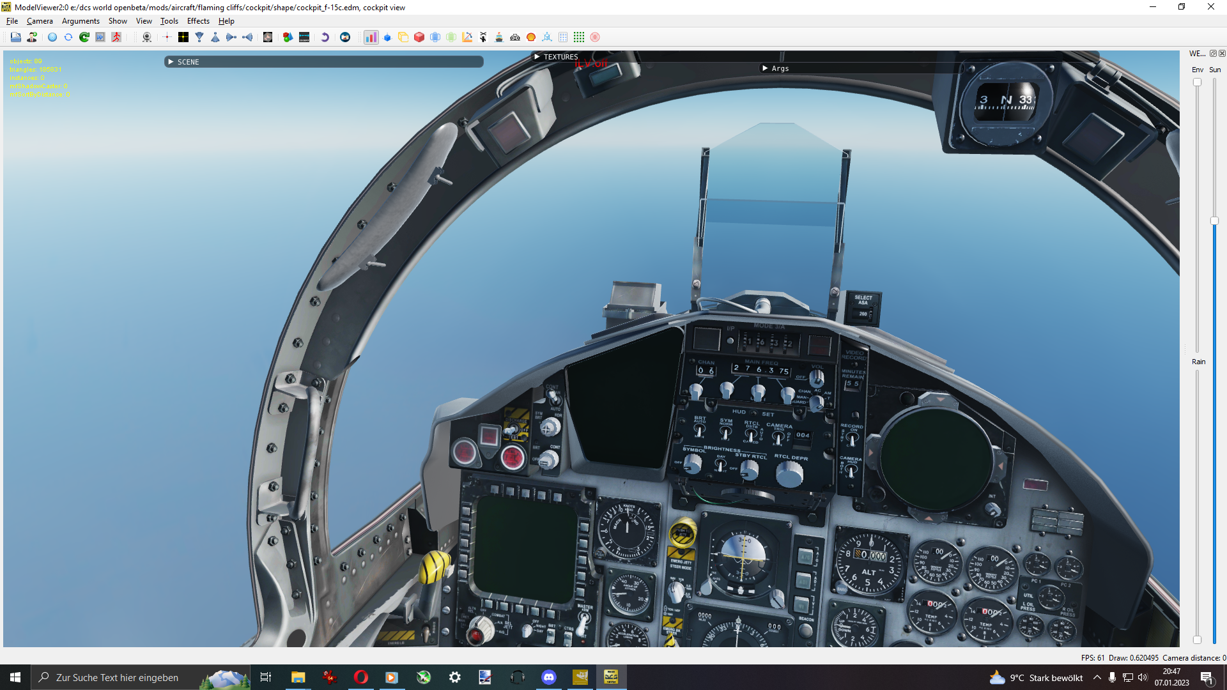Click the fast-forward animation icon
1227x690 pixels.
coord(100,37)
